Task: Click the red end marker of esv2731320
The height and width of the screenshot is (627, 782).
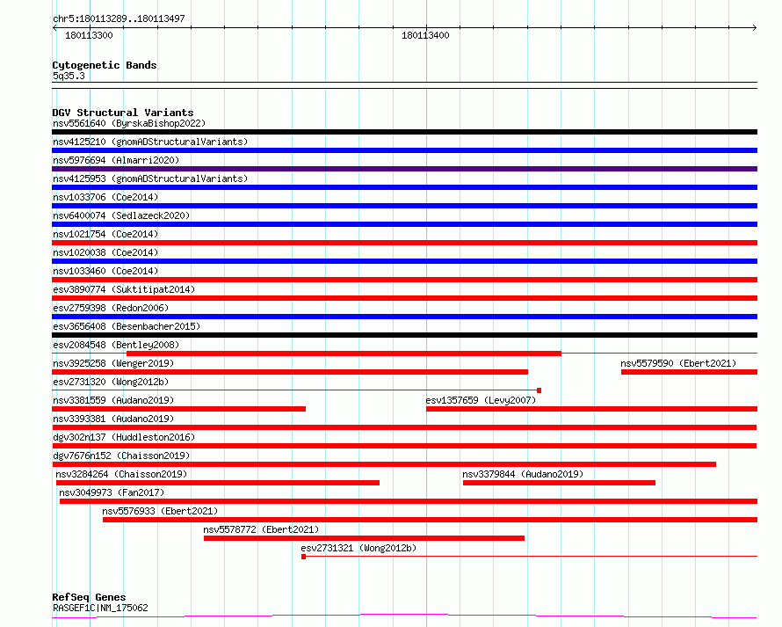Action: pos(539,390)
